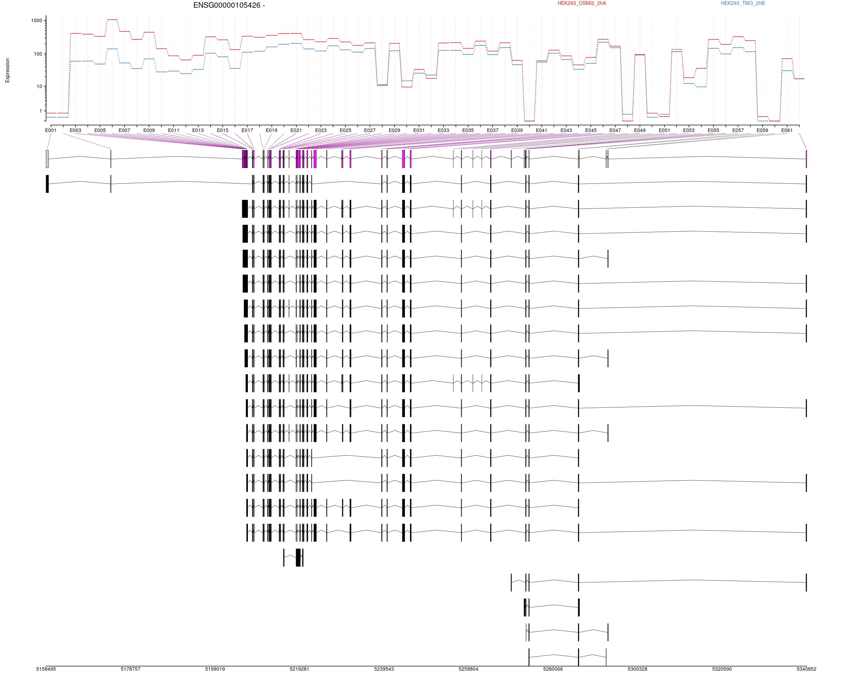Click exon label E027
Viewport: 845px width, 676px height.
(x=370, y=131)
